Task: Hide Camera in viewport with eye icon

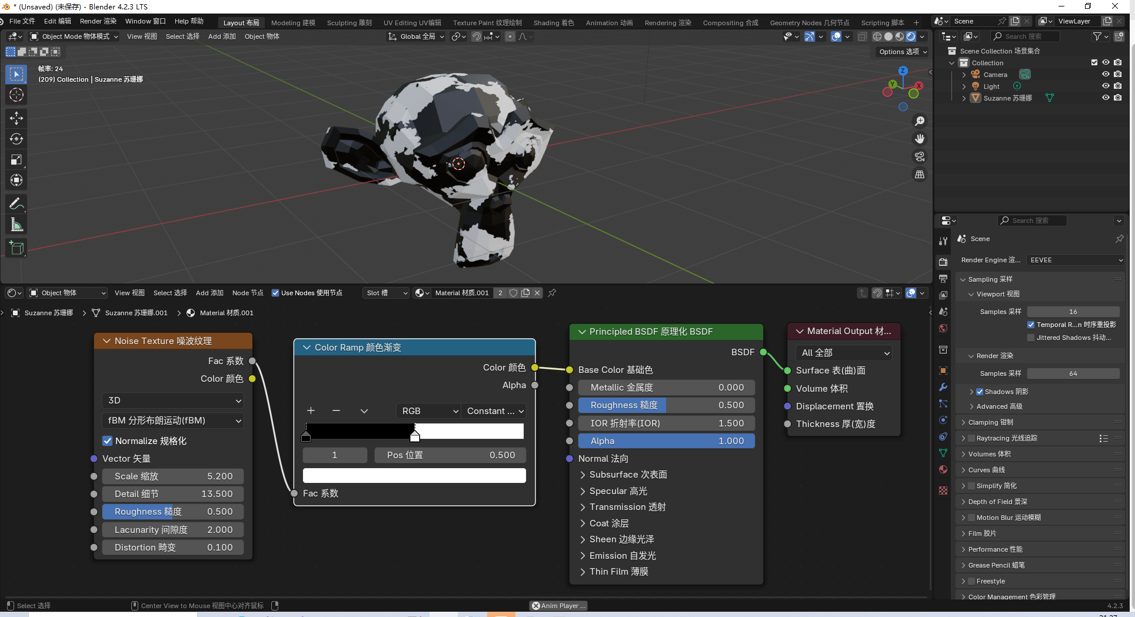Action: tap(1106, 74)
